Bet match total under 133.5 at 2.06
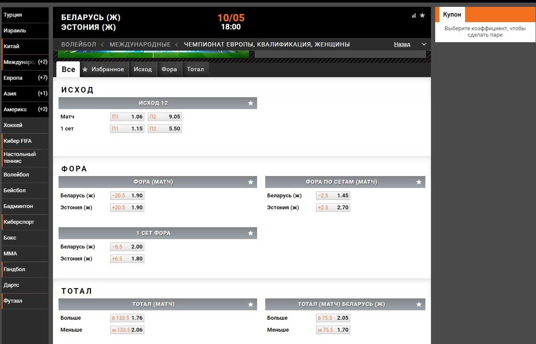The width and height of the screenshot is (536, 344). click(x=127, y=330)
